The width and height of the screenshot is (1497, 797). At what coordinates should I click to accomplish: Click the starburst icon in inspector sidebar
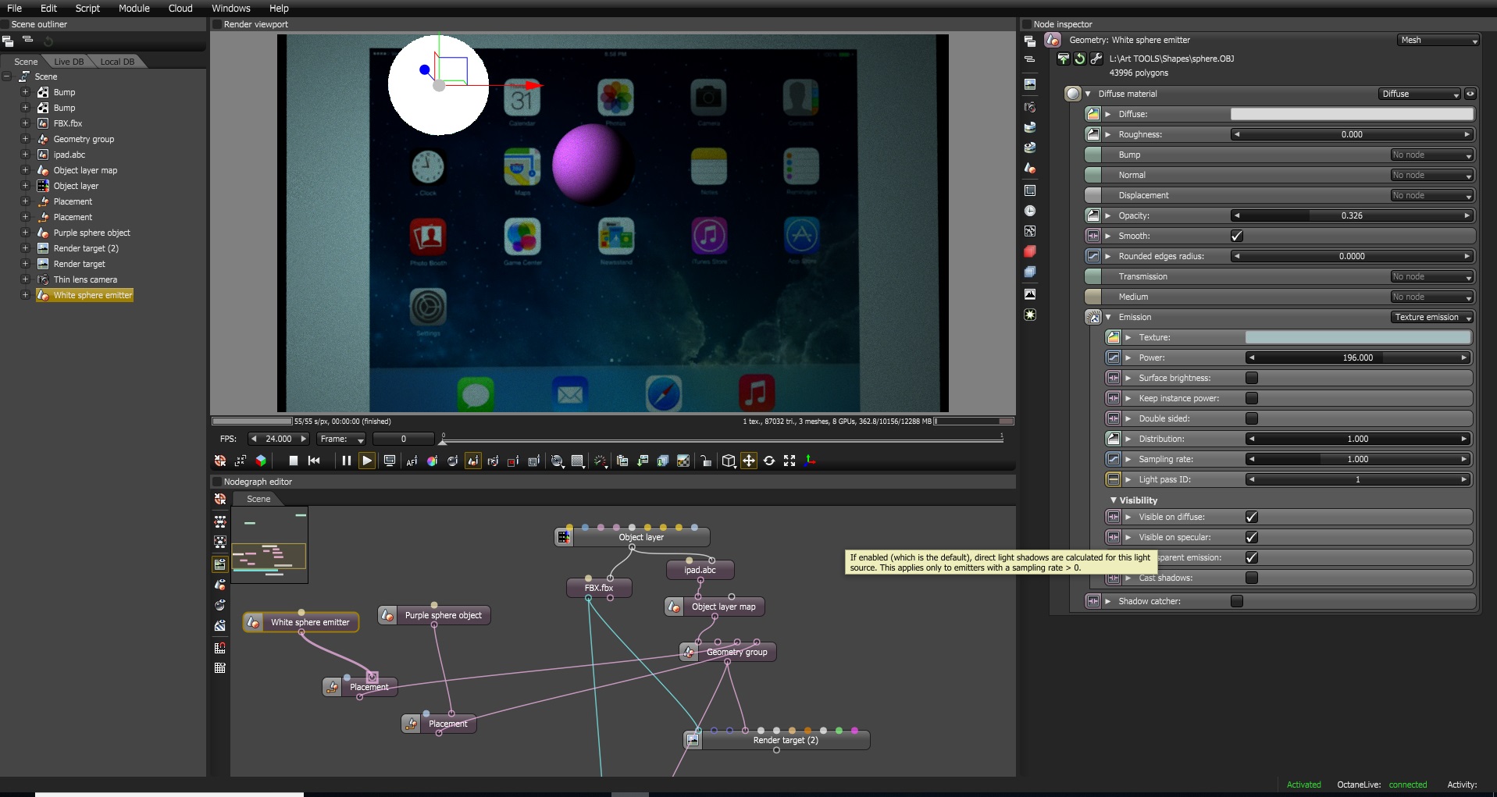(1030, 315)
